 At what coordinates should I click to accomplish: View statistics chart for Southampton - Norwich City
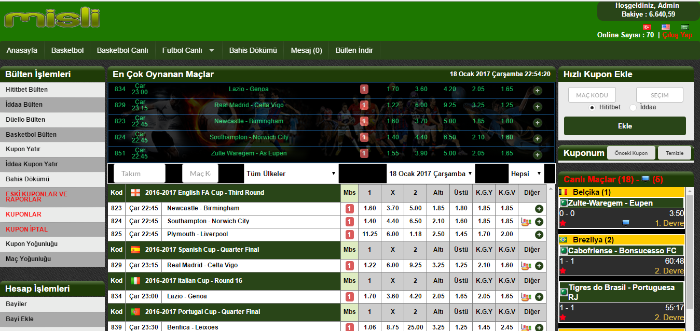click(526, 222)
